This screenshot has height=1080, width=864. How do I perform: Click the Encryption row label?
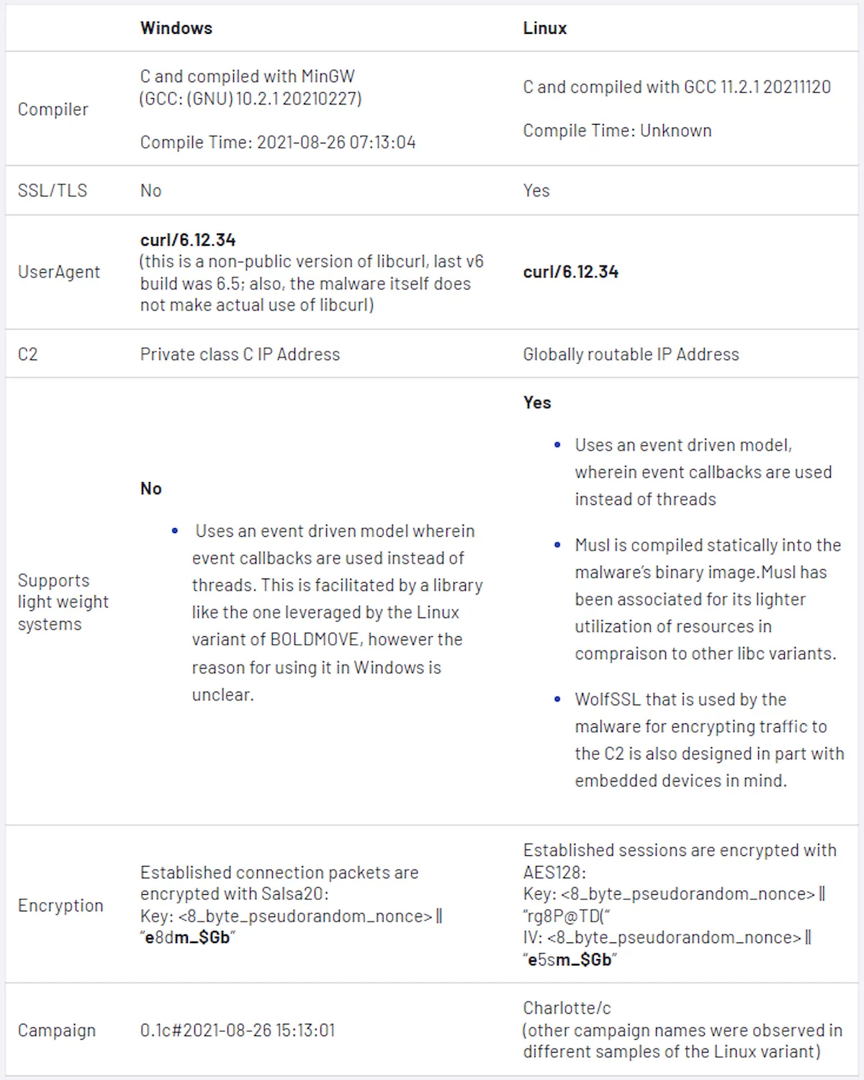[60, 906]
